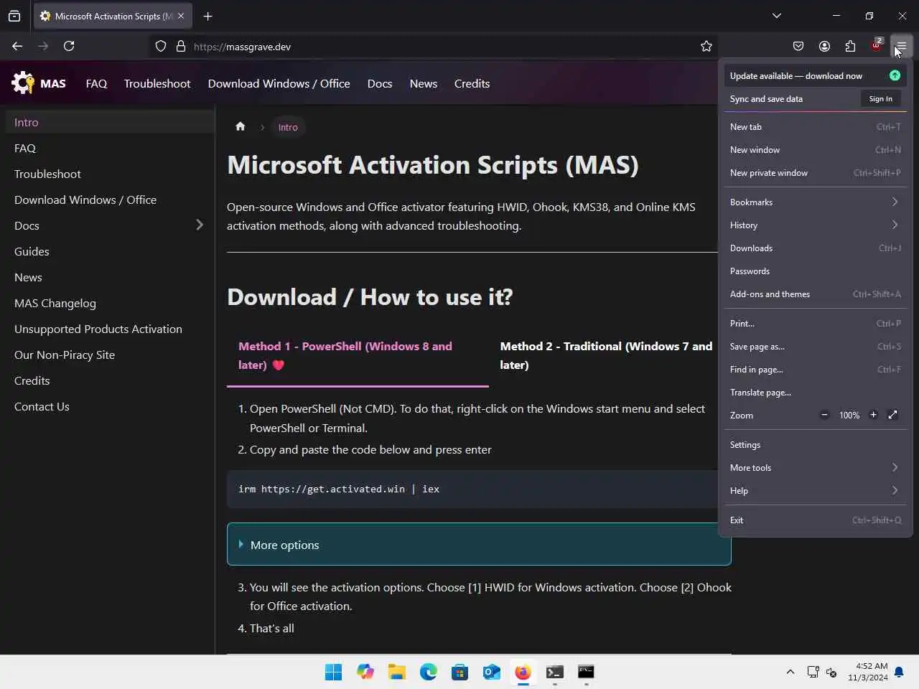Choose New private window menu entry
Screen dimensions: 919x689
pyautogui.click(x=815, y=172)
